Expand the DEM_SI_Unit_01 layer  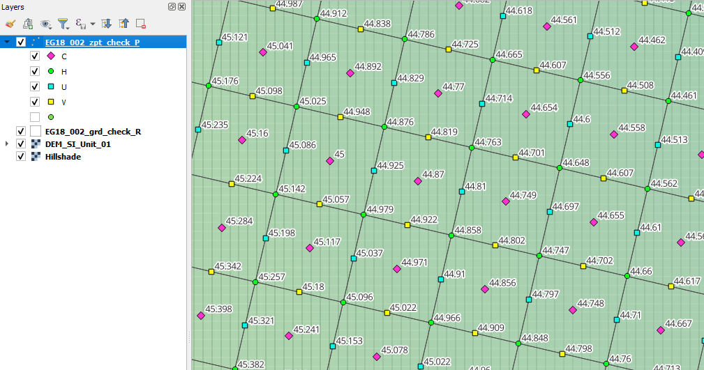tap(7, 144)
